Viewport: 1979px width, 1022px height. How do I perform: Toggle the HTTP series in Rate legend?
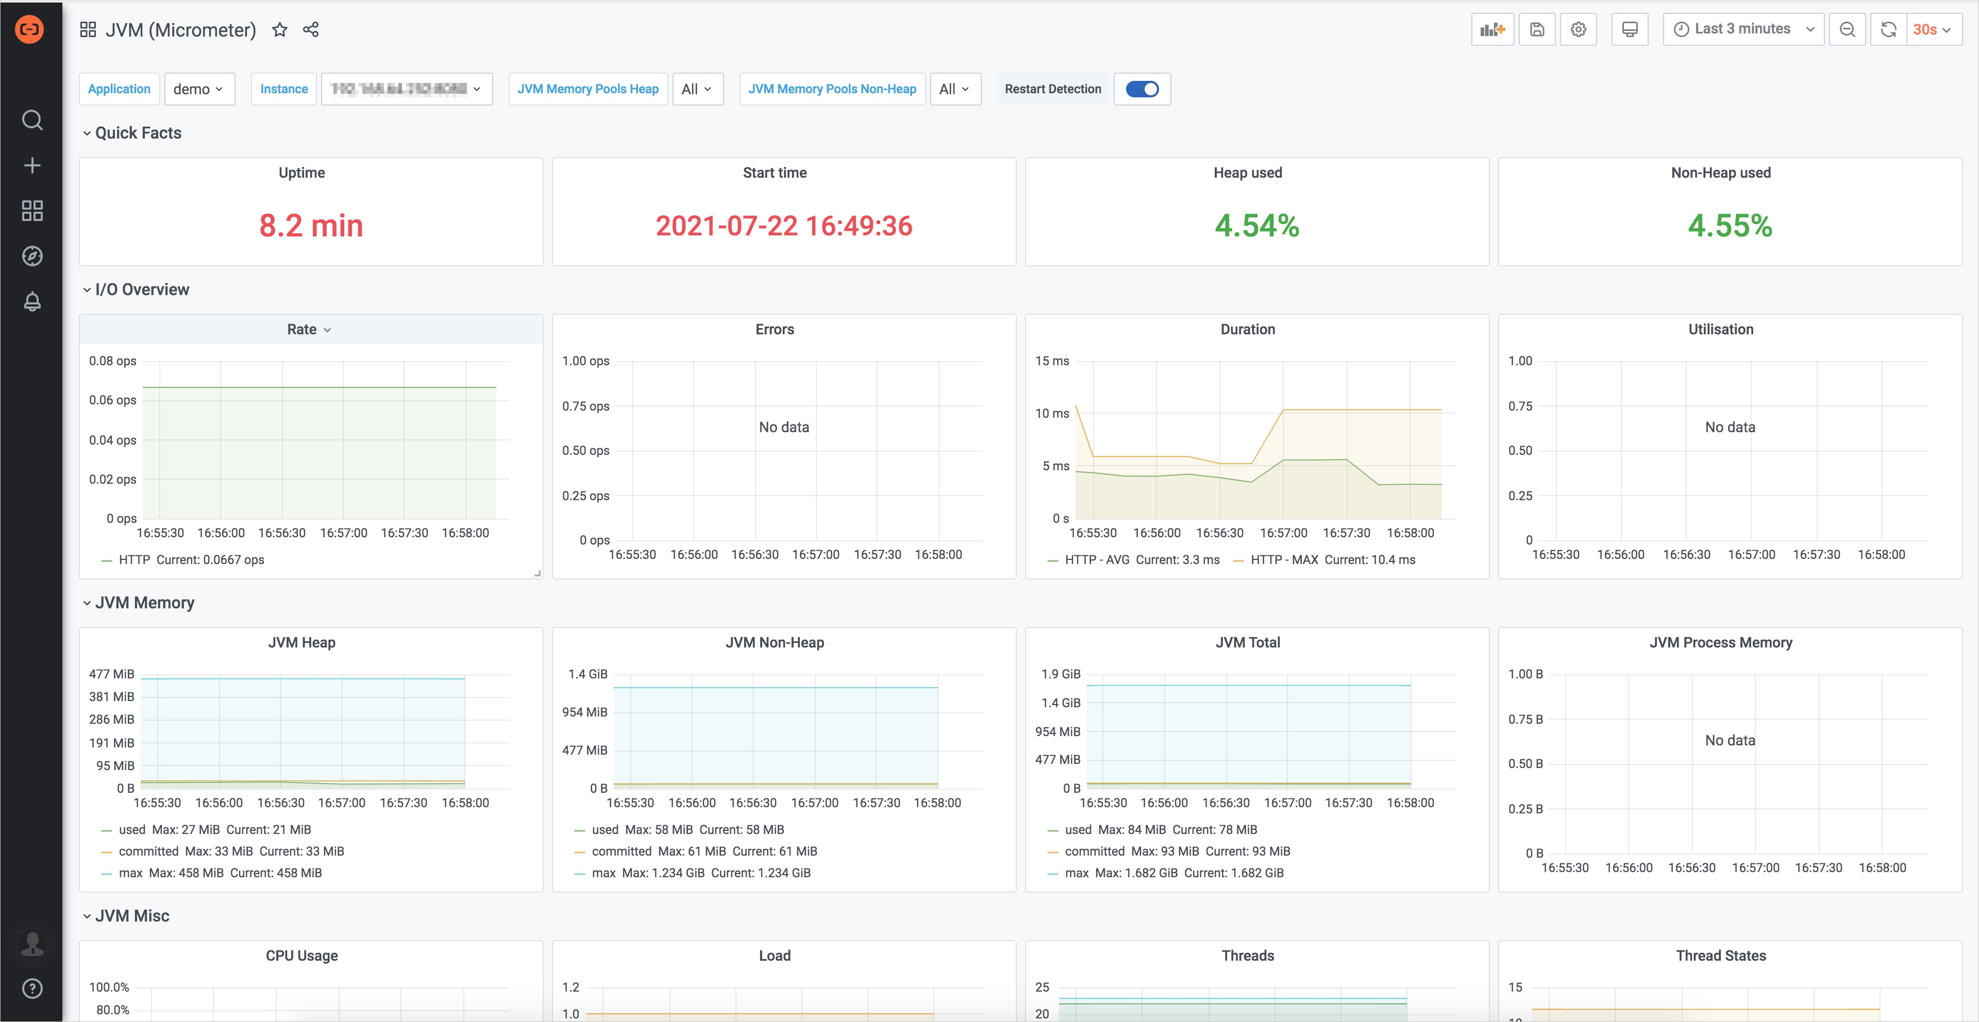coord(135,560)
